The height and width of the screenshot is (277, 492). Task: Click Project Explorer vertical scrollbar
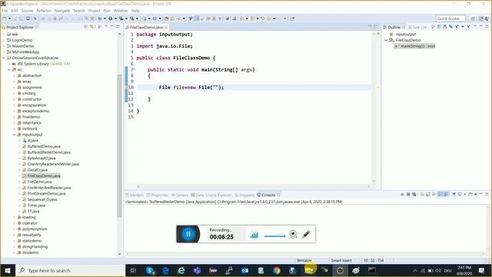click(x=119, y=146)
